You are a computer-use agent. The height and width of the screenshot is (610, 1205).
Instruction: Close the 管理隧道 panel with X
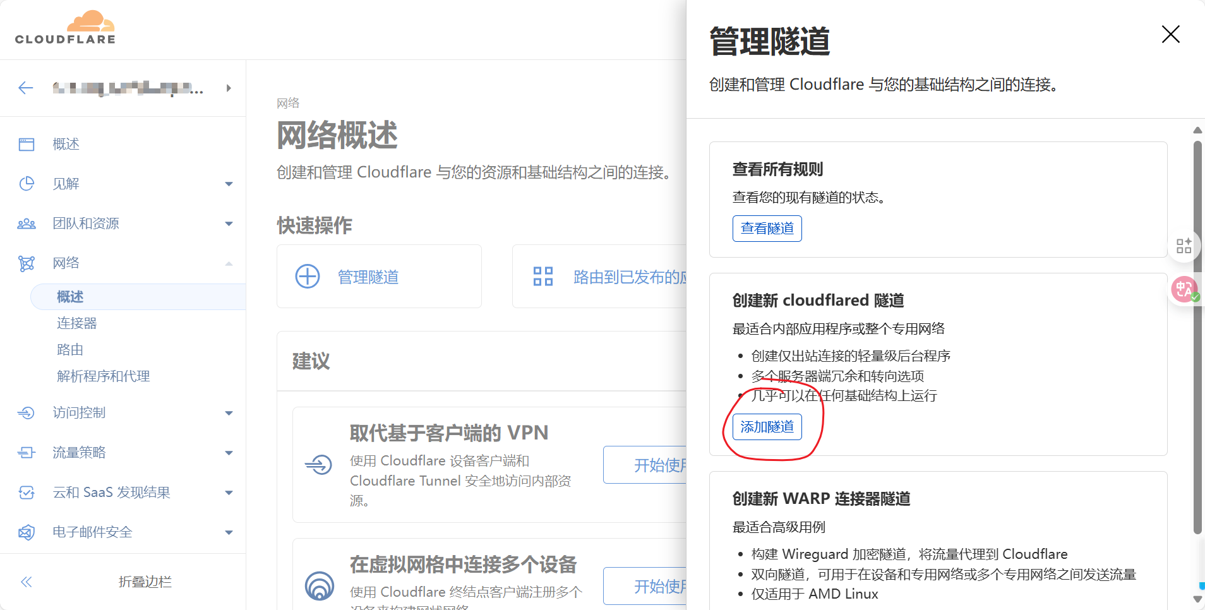1171,35
